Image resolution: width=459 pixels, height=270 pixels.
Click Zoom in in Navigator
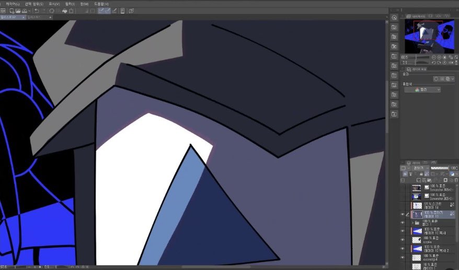point(439,57)
